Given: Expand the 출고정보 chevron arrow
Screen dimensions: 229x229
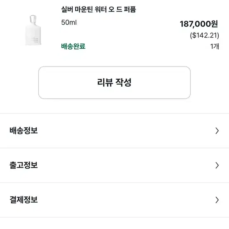Looking at the screenshot, I should 217,165.
